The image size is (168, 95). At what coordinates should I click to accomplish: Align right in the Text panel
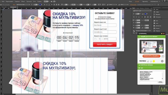coord(148,17)
